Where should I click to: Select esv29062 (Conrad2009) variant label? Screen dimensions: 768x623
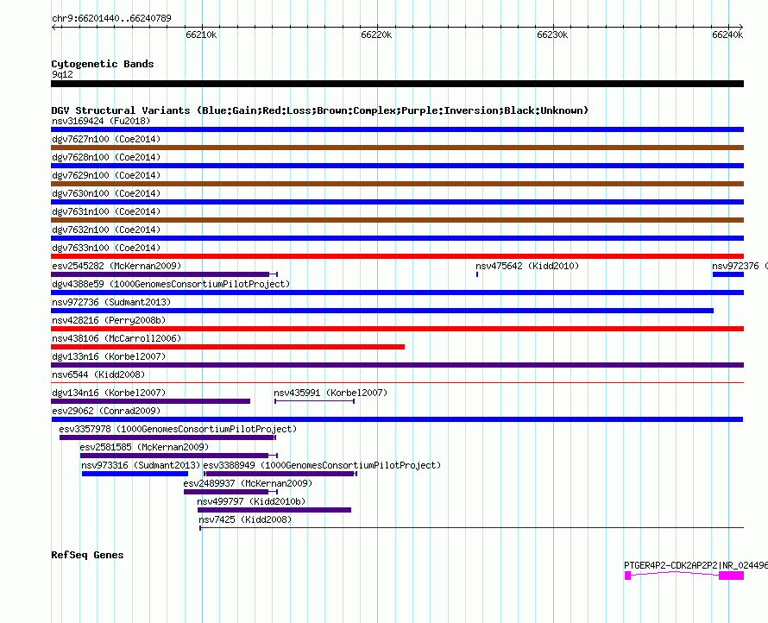(x=106, y=411)
